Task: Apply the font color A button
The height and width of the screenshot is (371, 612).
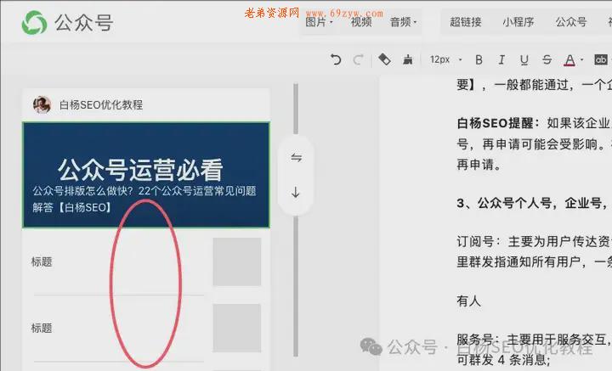Action: [569, 60]
